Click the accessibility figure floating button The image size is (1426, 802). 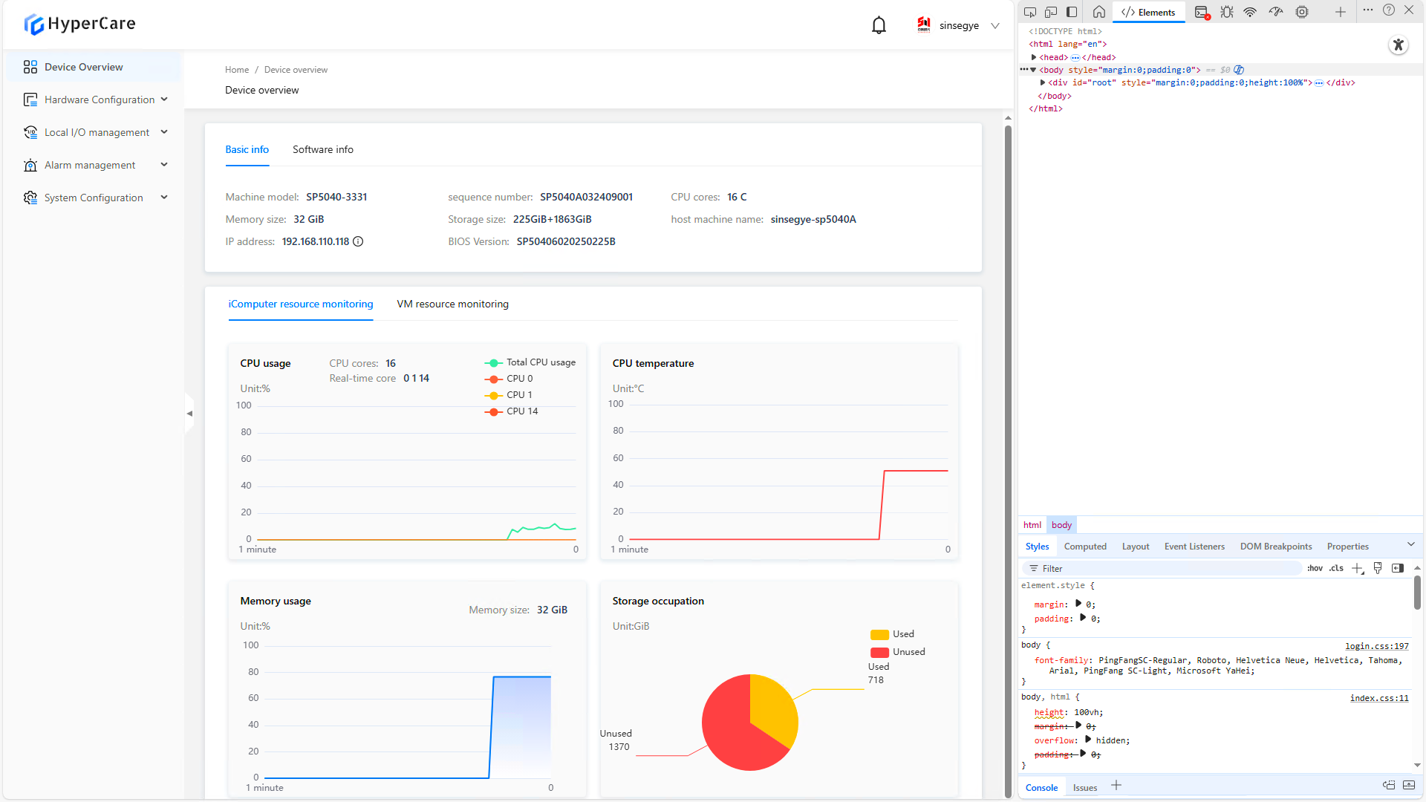point(1398,45)
